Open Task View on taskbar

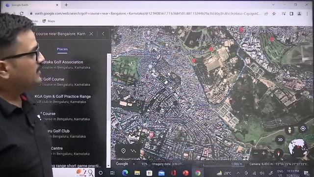[112, 173]
